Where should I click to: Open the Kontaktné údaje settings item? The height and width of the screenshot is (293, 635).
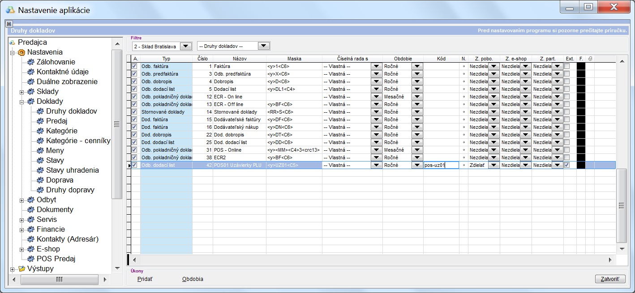click(x=62, y=72)
